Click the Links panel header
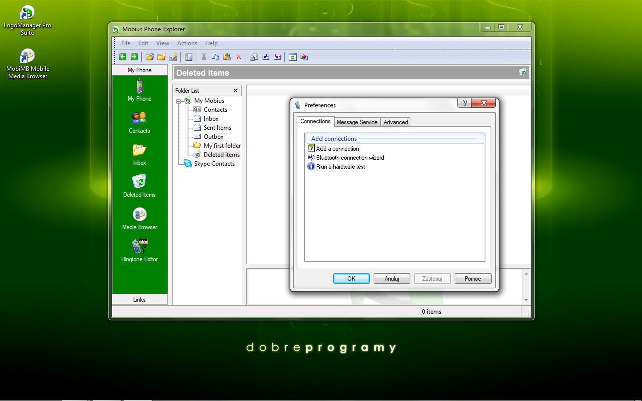 [140, 300]
